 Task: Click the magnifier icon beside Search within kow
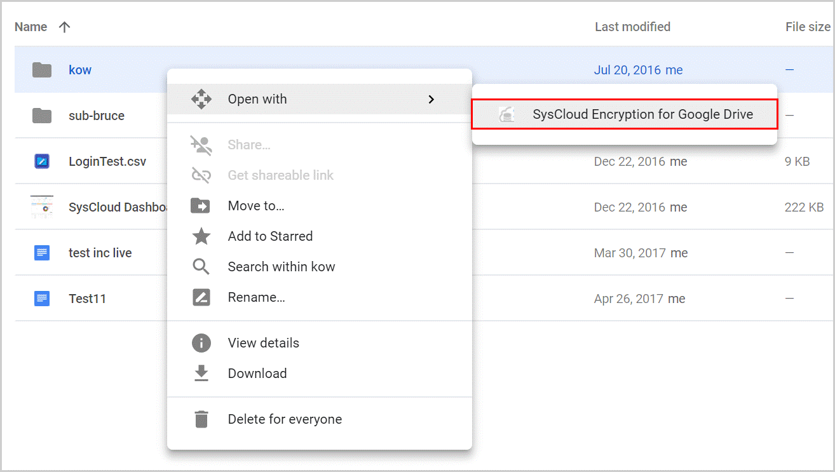pyautogui.click(x=201, y=266)
